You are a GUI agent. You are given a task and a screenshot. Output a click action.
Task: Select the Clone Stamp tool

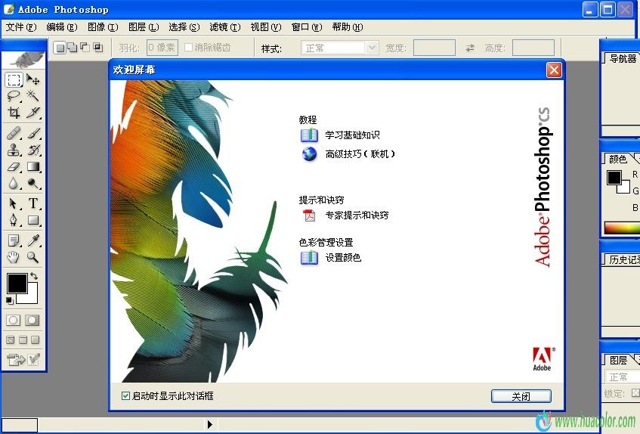14,150
